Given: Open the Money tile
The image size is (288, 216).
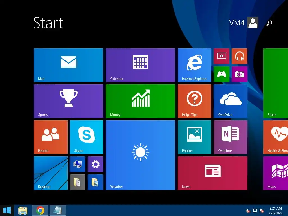Looking at the screenshot, I should pyautogui.click(x=141, y=101).
